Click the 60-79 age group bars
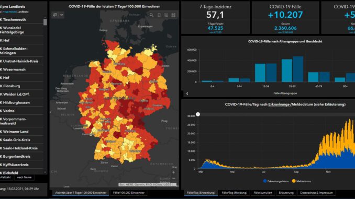 (x=319, y=77)
